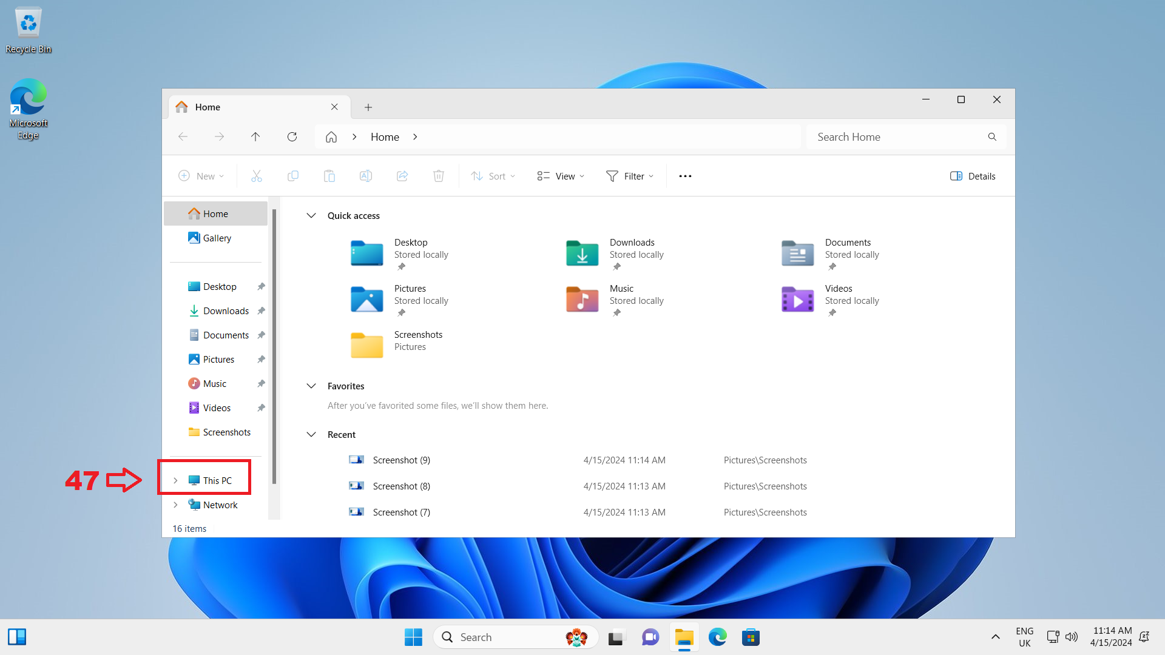
Task: Click the Search Home input field
Action: tap(898, 137)
